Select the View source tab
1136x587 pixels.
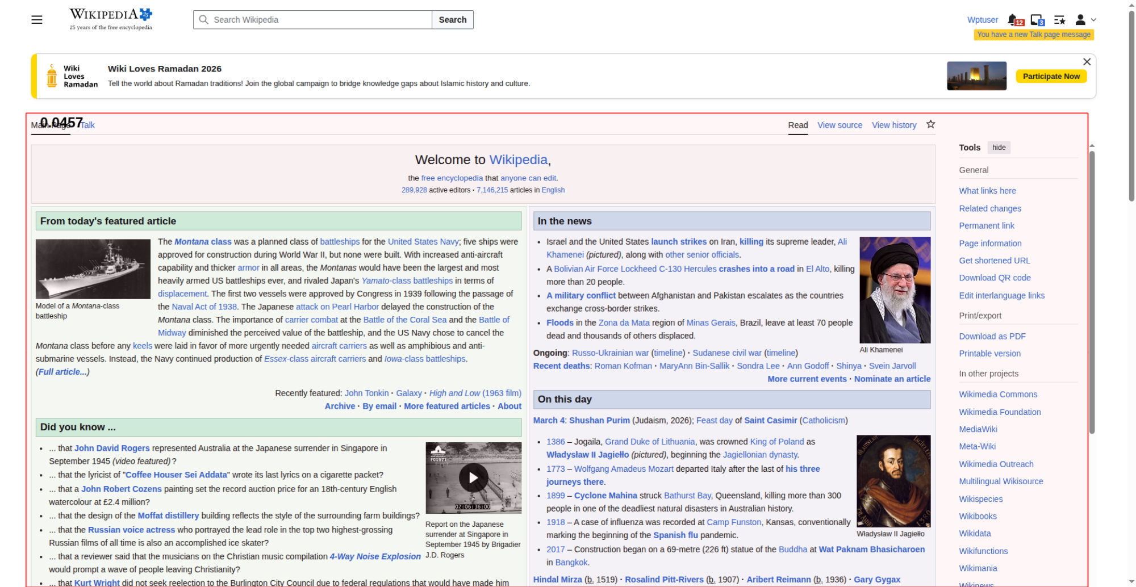[x=840, y=125]
